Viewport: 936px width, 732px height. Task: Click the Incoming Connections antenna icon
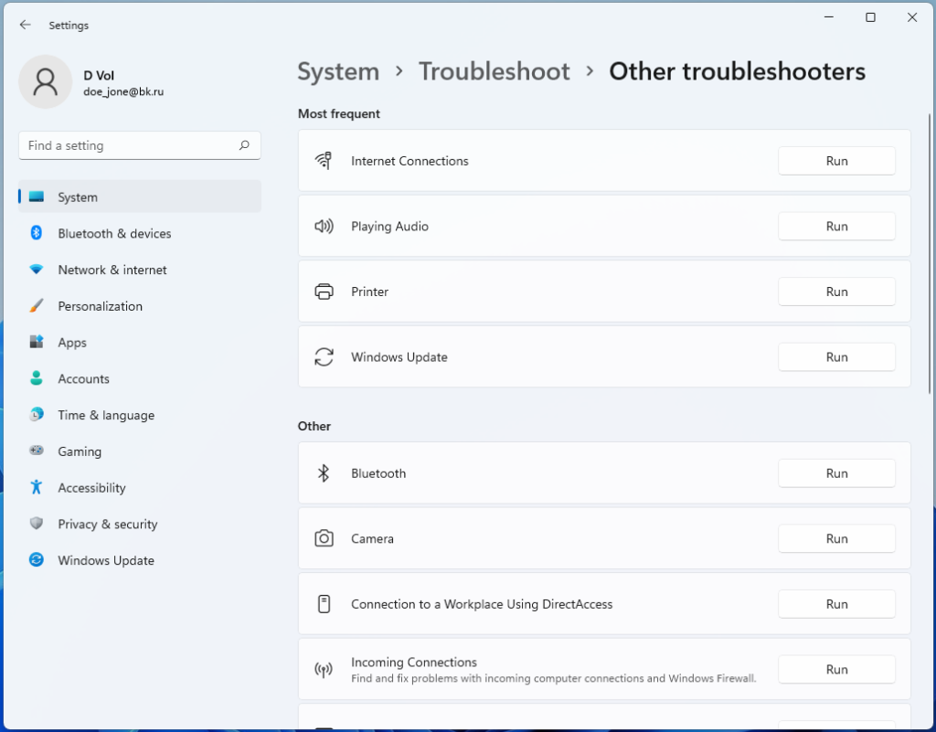point(324,669)
